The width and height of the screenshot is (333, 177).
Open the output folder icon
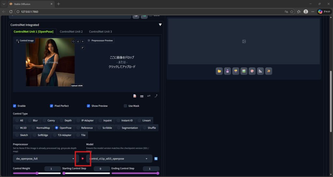[x=219, y=71]
